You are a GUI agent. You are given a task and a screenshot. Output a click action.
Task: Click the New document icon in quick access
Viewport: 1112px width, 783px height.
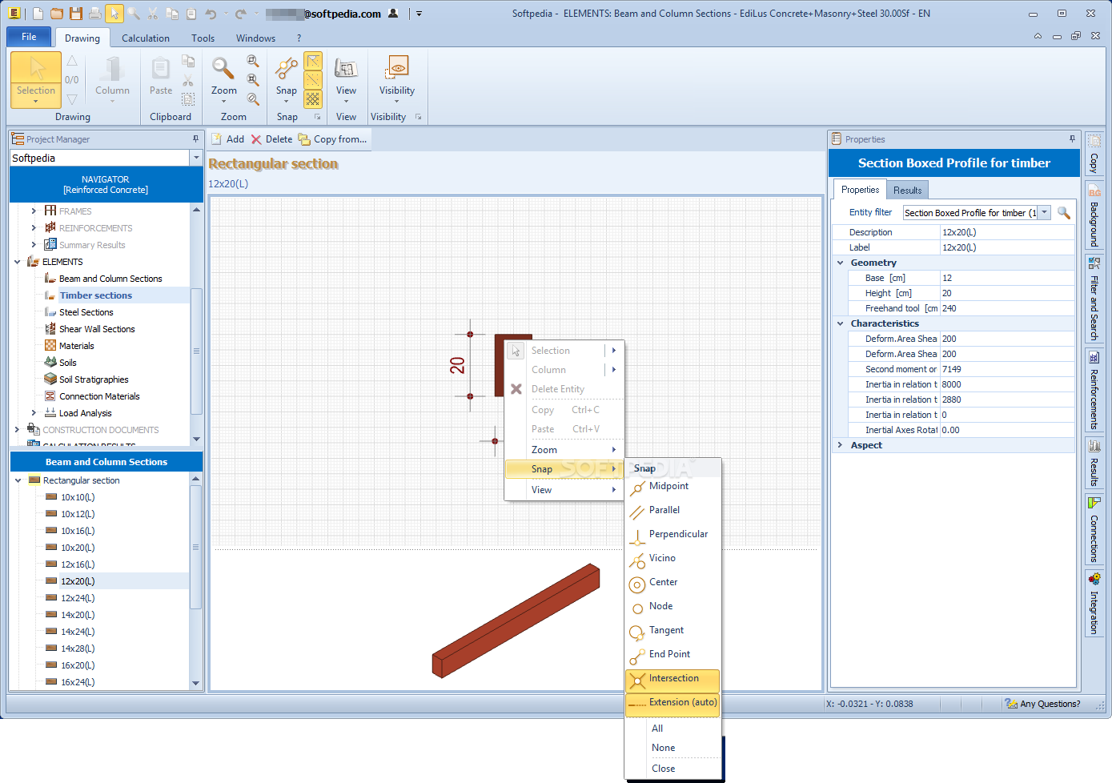tap(38, 14)
